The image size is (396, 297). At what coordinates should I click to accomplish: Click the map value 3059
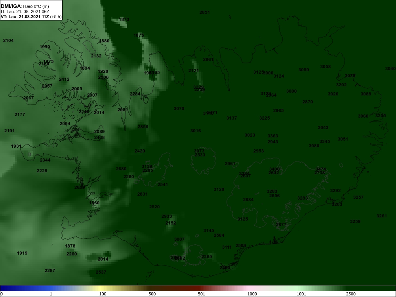(304, 70)
